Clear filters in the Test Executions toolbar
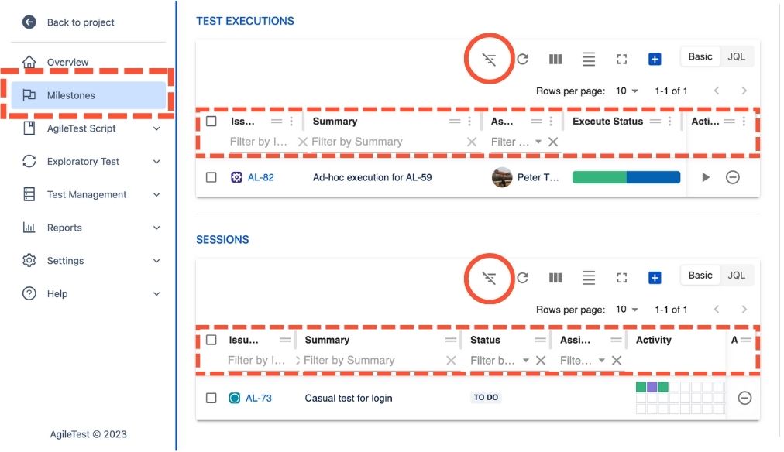 [488, 59]
